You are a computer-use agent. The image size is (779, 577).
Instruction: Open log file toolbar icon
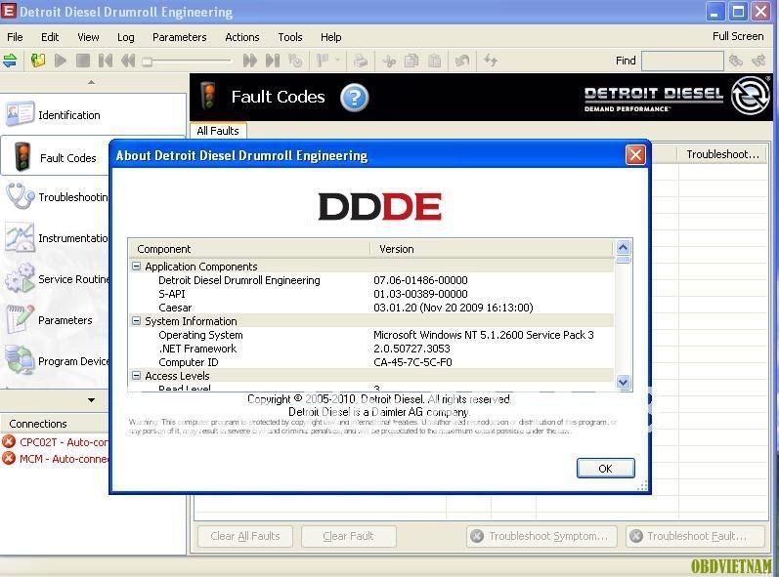coord(38,61)
